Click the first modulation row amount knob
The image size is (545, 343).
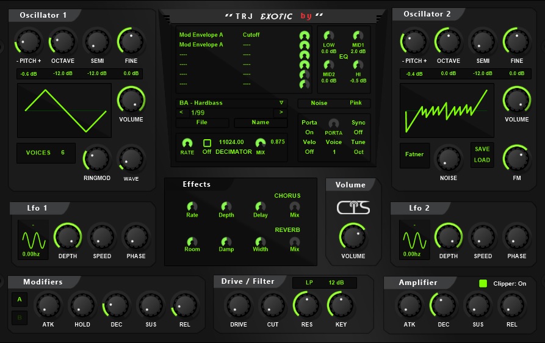click(305, 35)
